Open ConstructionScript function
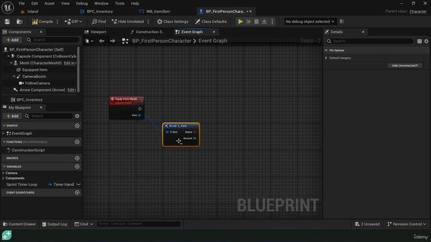Image resolution: width=431 pixels, height=242 pixels. point(28,150)
